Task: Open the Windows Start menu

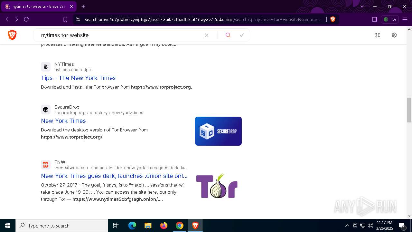Action: (8, 226)
